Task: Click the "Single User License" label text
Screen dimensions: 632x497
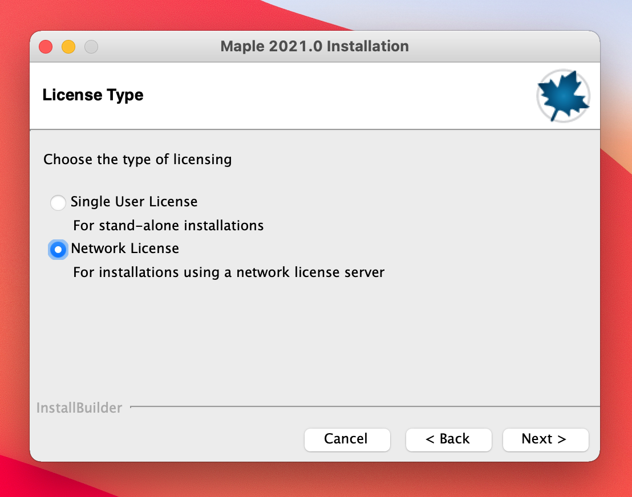Action: coord(134,202)
